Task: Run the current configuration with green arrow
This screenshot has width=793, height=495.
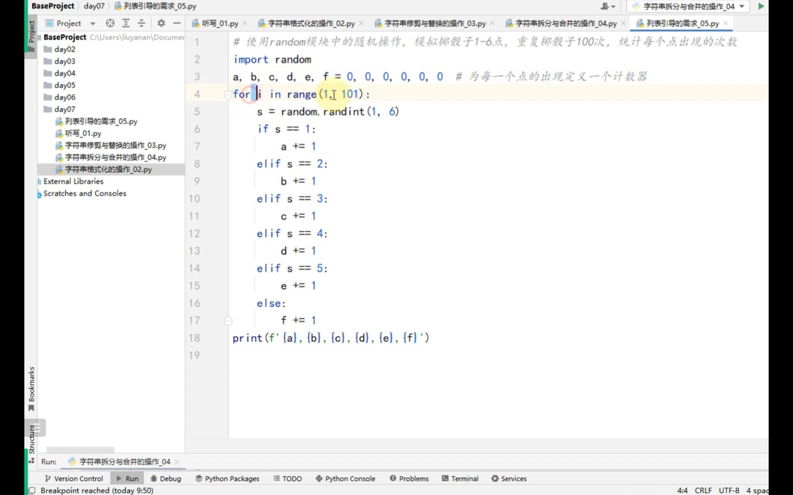Action: click(x=761, y=6)
